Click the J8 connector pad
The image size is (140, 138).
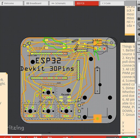point(79,111)
